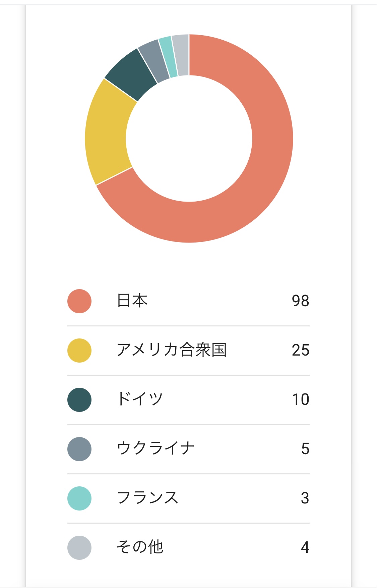The width and height of the screenshot is (377, 588).
Task: Click the turquoise フランス legend dot
Action: point(79,498)
